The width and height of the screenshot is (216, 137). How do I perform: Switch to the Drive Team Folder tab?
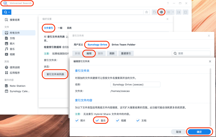pos(123,45)
